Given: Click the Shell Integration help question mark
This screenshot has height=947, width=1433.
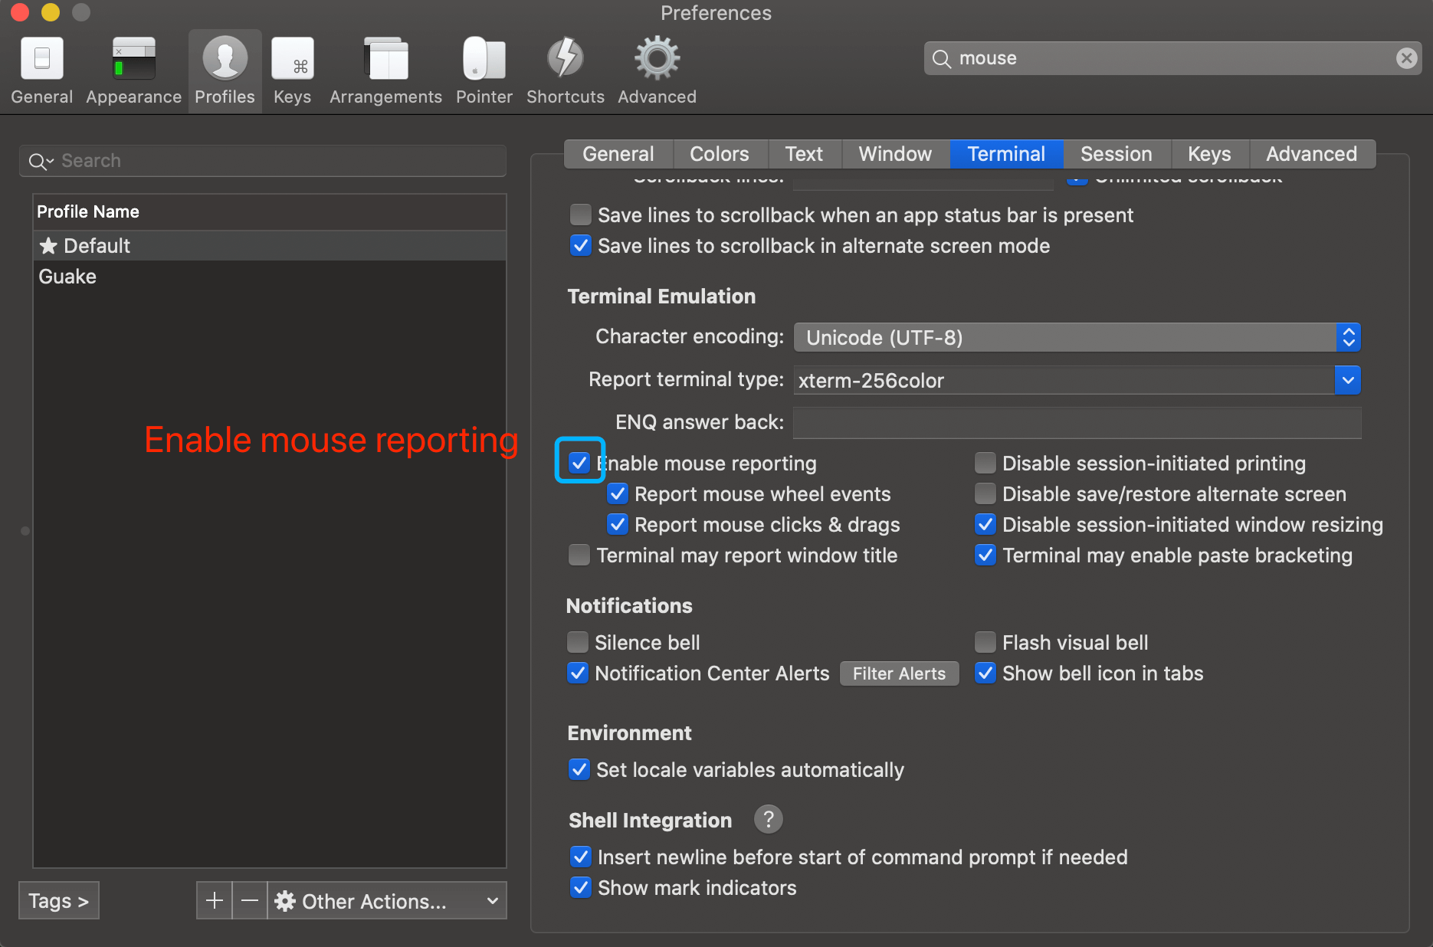Looking at the screenshot, I should click(x=768, y=819).
